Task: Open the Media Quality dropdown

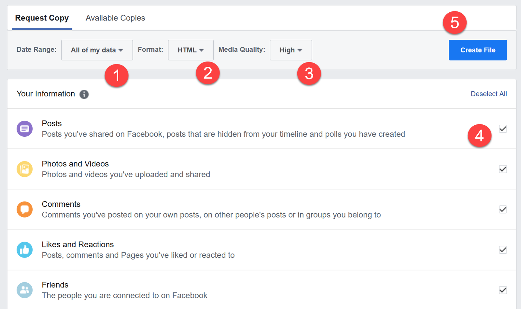Action: pyautogui.click(x=290, y=50)
